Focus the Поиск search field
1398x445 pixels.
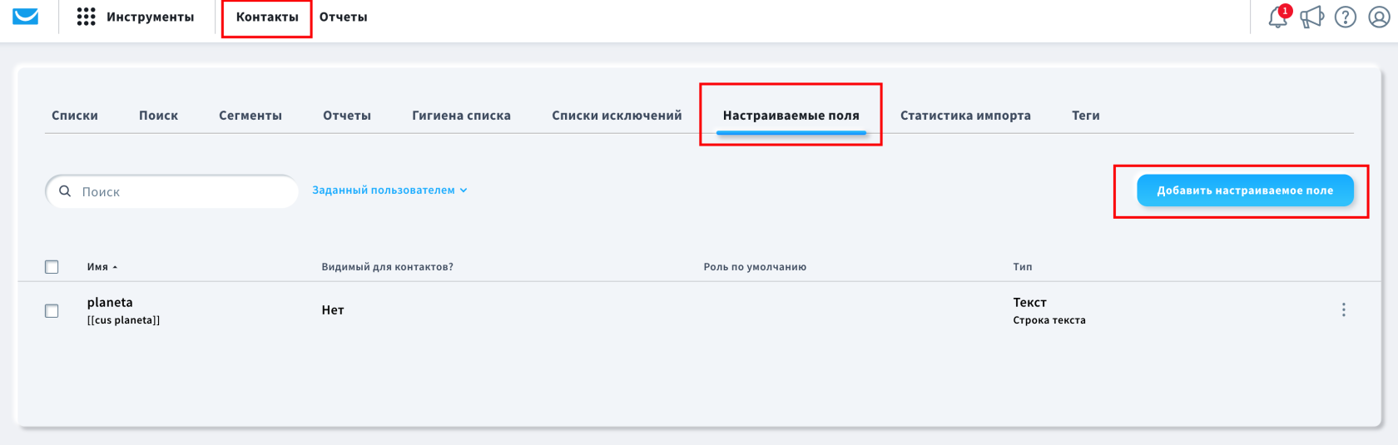coord(171,191)
